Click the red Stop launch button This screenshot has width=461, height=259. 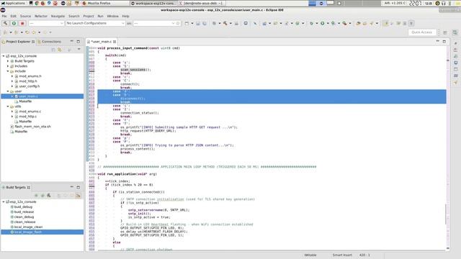(x=22, y=23)
